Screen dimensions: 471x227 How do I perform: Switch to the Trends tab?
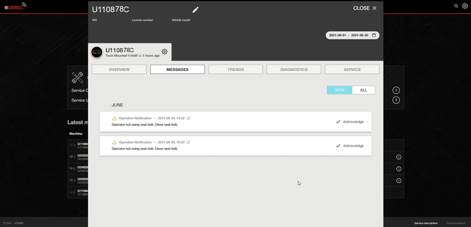[x=235, y=69]
